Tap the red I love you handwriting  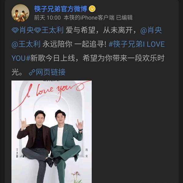(x=52, y=93)
